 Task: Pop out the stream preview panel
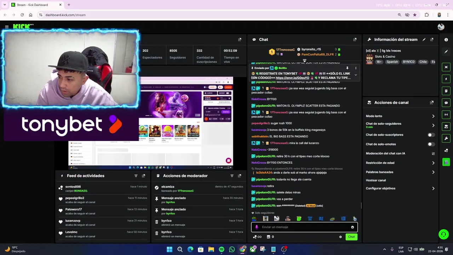coord(240,40)
